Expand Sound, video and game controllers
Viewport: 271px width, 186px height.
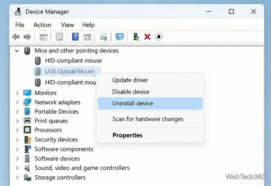(17, 168)
